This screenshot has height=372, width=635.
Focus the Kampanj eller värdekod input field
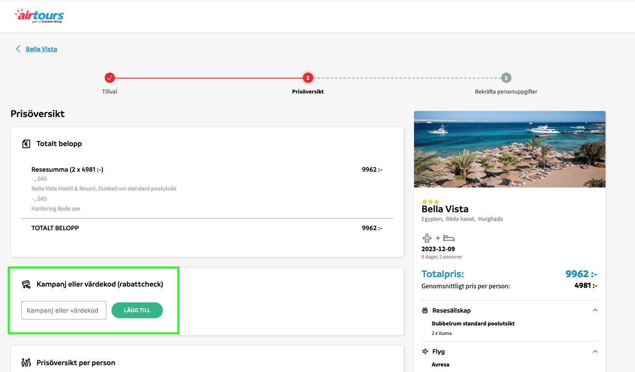pos(64,310)
